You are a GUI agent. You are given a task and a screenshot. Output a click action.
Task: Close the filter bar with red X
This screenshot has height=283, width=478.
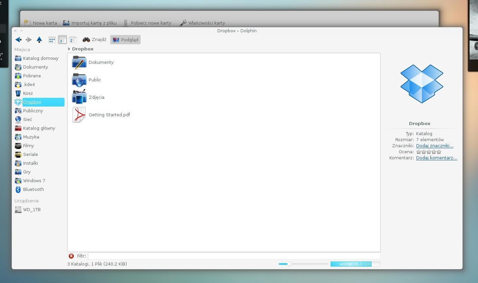pyautogui.click(x=71, y=256)
